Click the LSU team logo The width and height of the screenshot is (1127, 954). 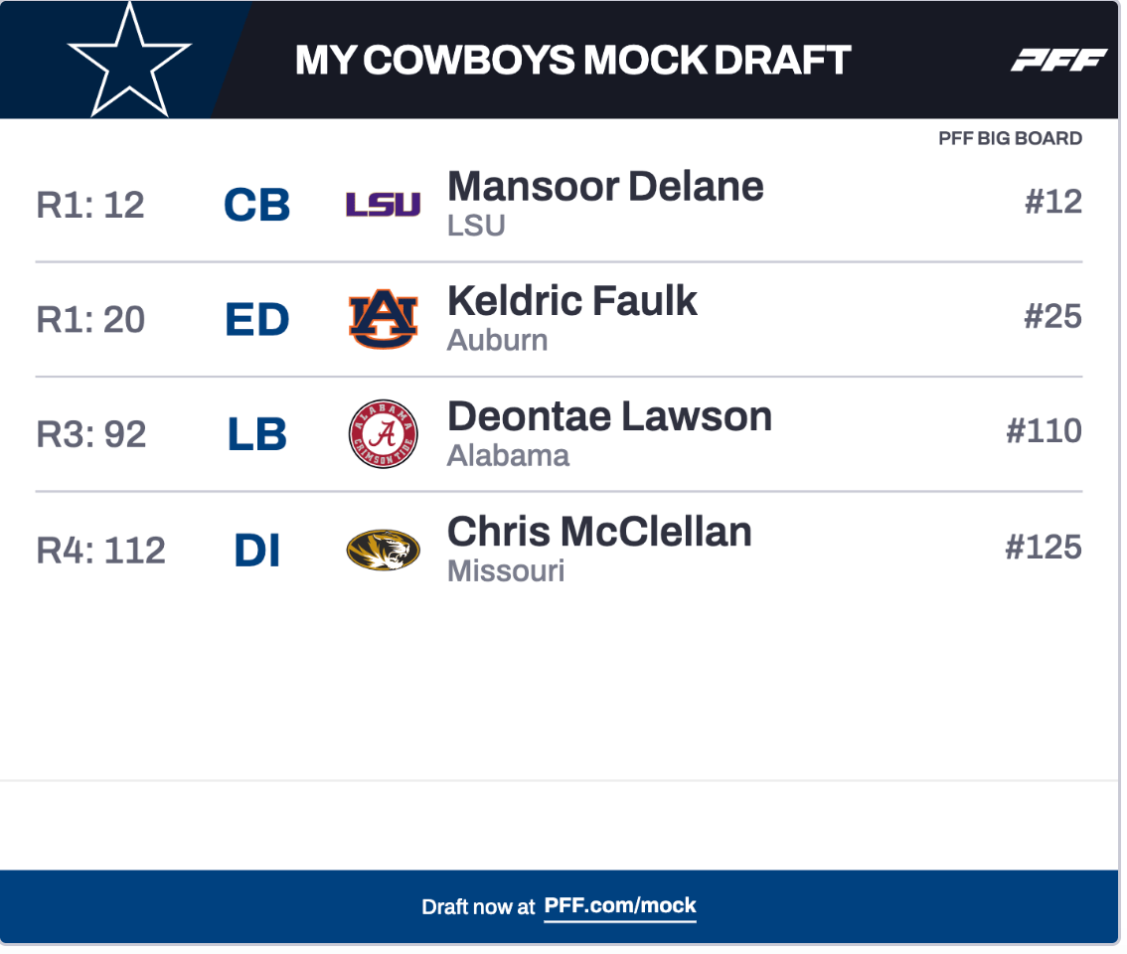pyautogui.click(x=383, y=205)
